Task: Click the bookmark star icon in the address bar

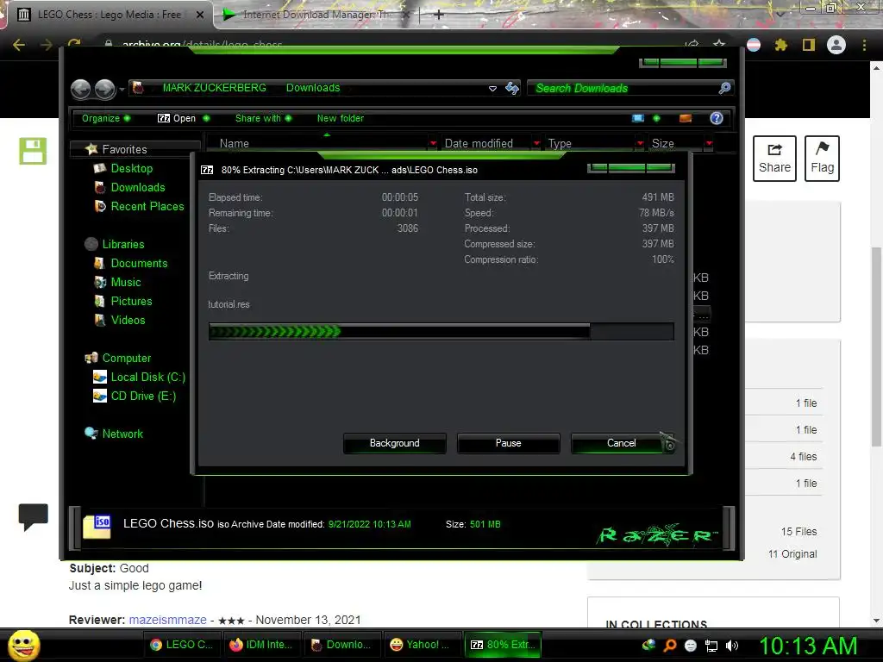Action: pos(719,45)
